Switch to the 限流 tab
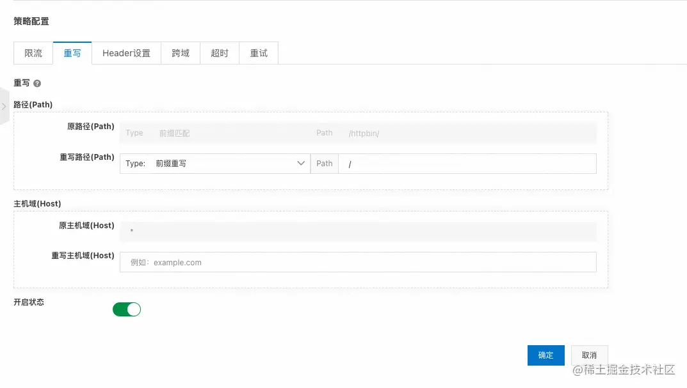Viewport: 687px width, 388px height. coord(33,53)
